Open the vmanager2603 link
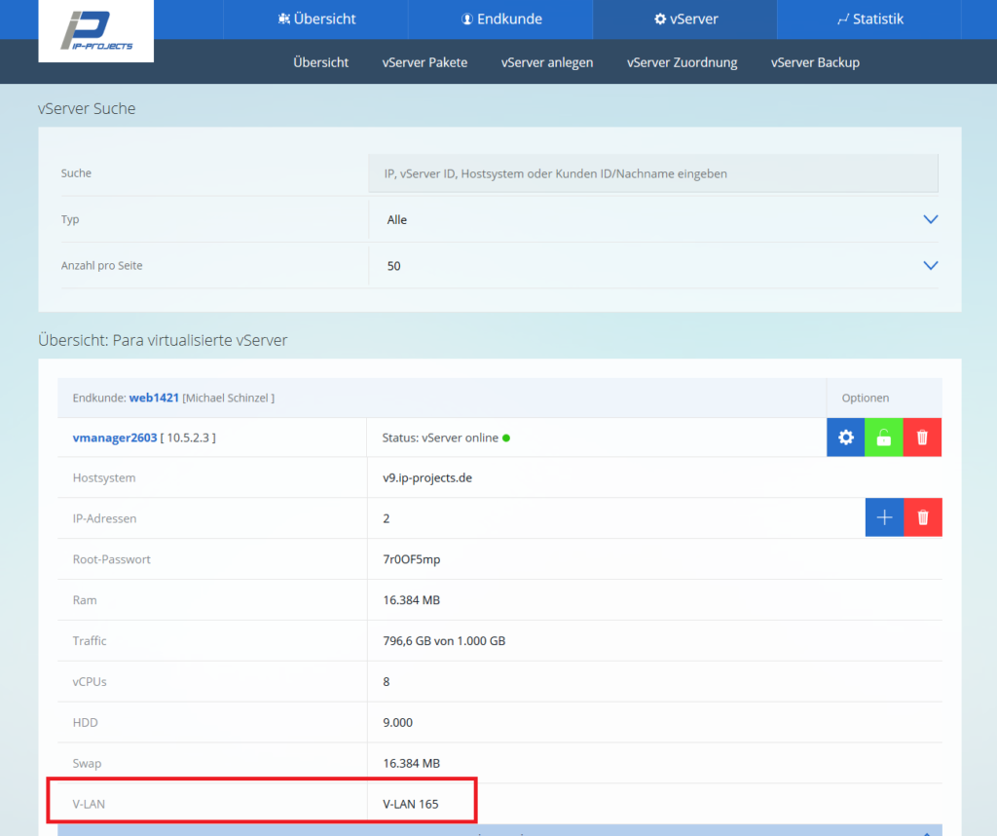This screenshot has height=836, width=997. click(x=114, y=437)
